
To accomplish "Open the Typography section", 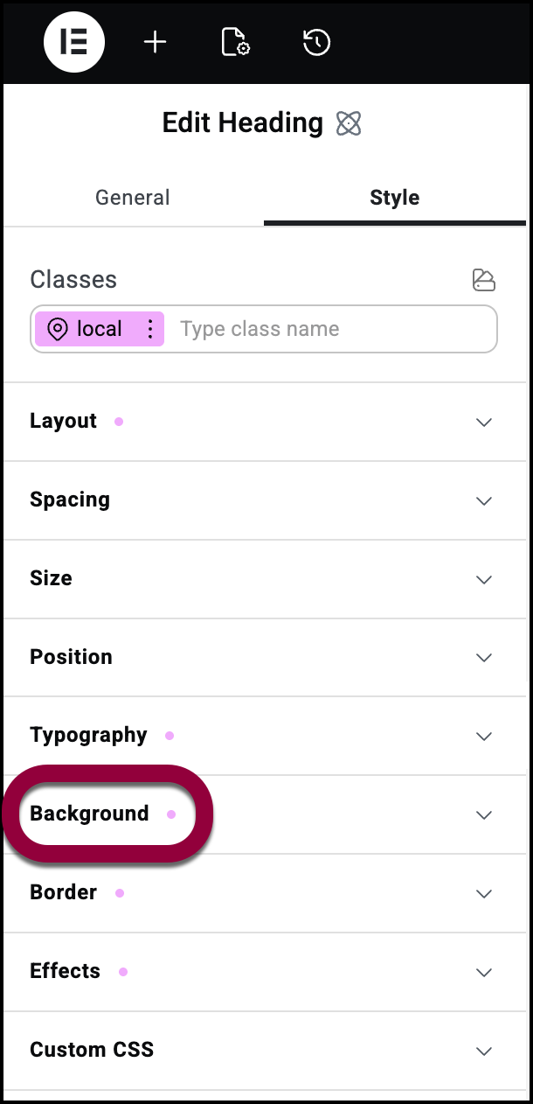I will point(88,735).
